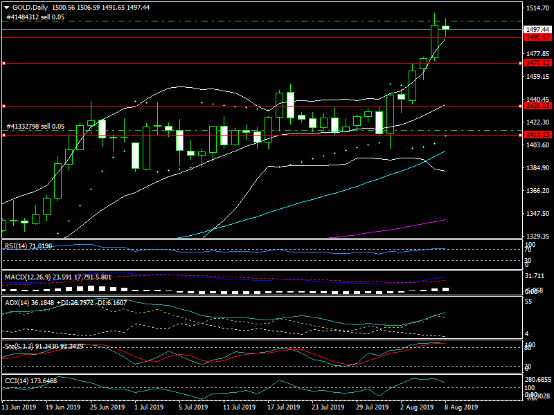554x415 pixels.
Task: Click the red price tag 1490.97
Action: click(538, 37)
